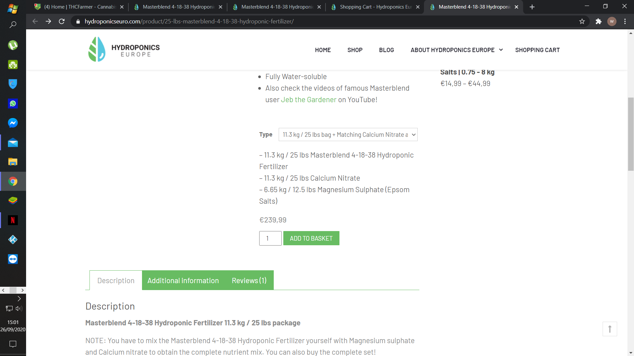Open the Reviews (1) tab

coord(249,281)
